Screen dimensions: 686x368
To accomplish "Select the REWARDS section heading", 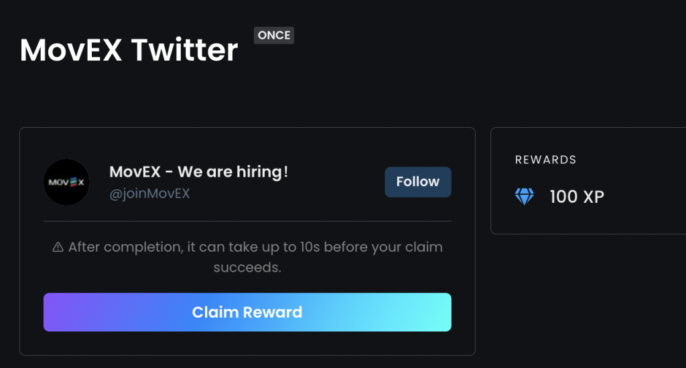I will [x=545, y=160].
